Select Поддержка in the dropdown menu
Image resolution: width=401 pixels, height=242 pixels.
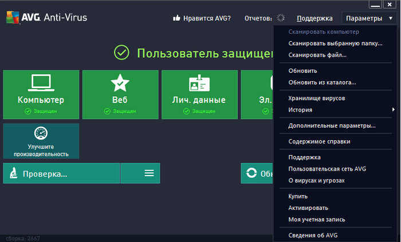point(305,157)
